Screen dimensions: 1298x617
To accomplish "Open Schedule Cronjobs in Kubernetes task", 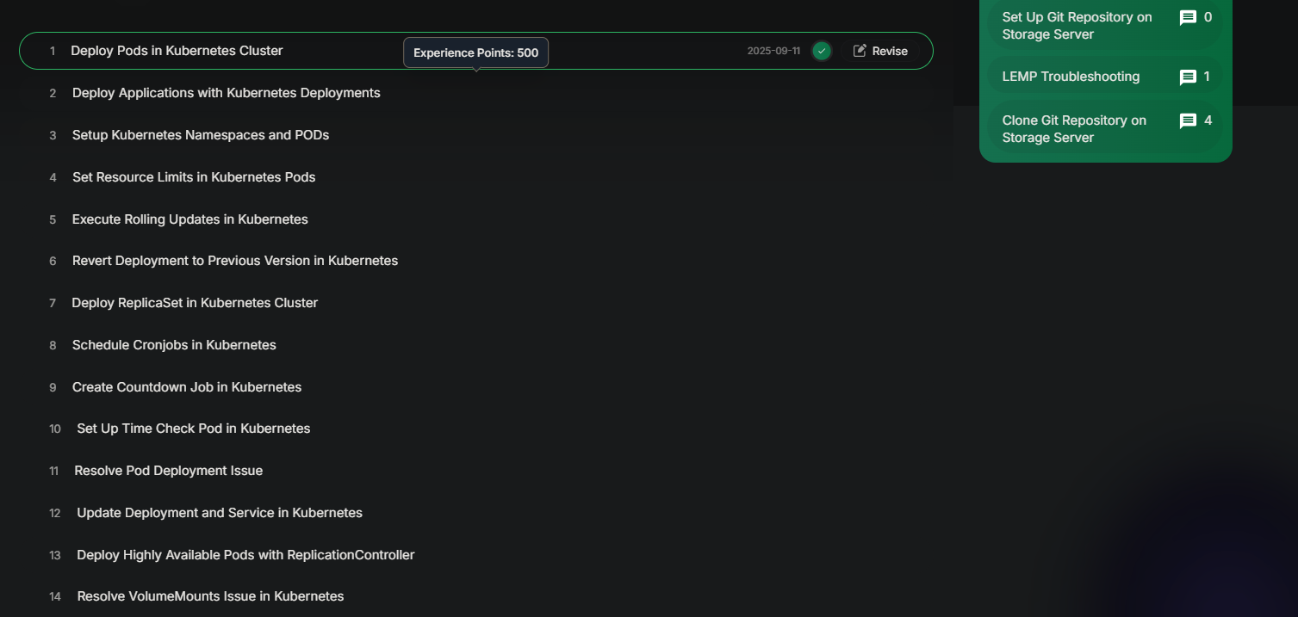I will point(174,345).
